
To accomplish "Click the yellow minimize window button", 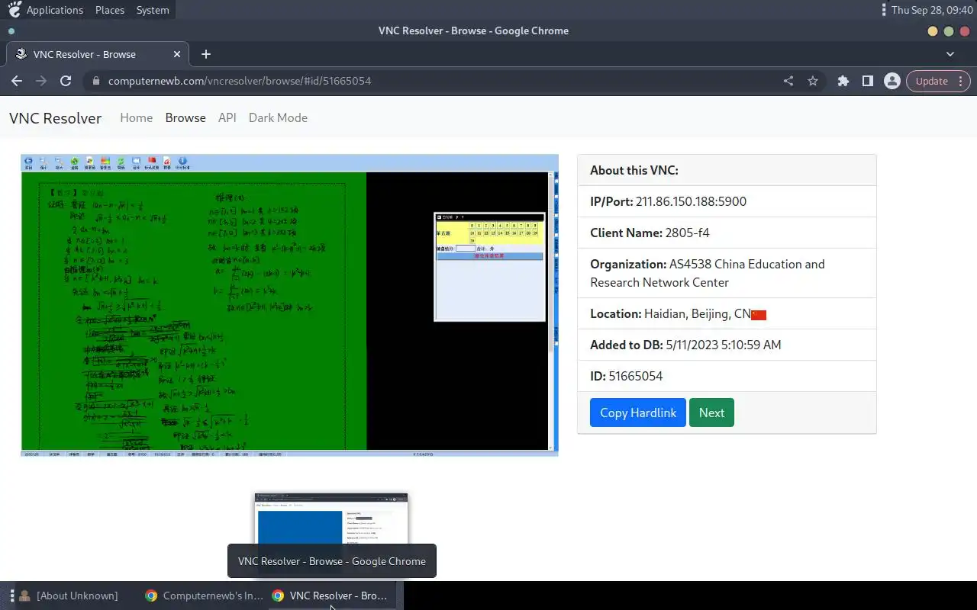I will click(933, 31).
